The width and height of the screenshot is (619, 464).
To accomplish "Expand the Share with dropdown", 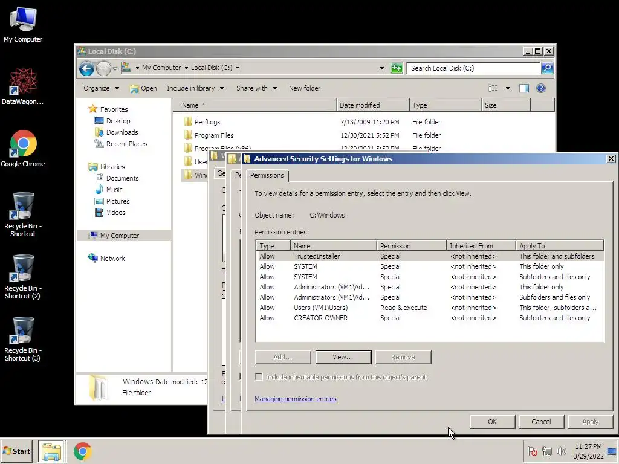I will 274,88.
